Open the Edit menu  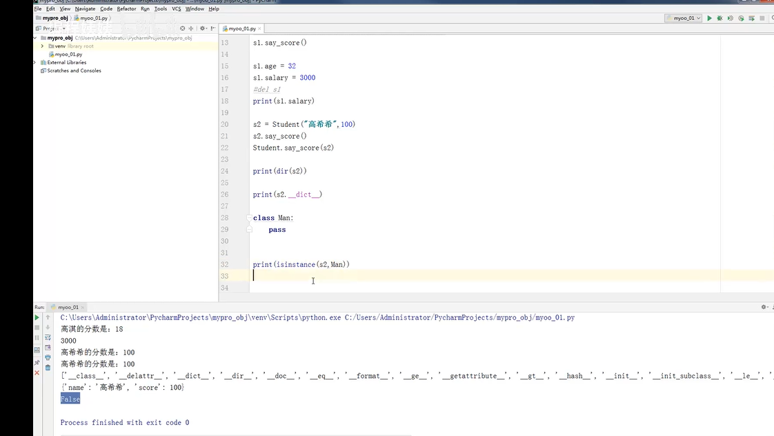(50, 9)
